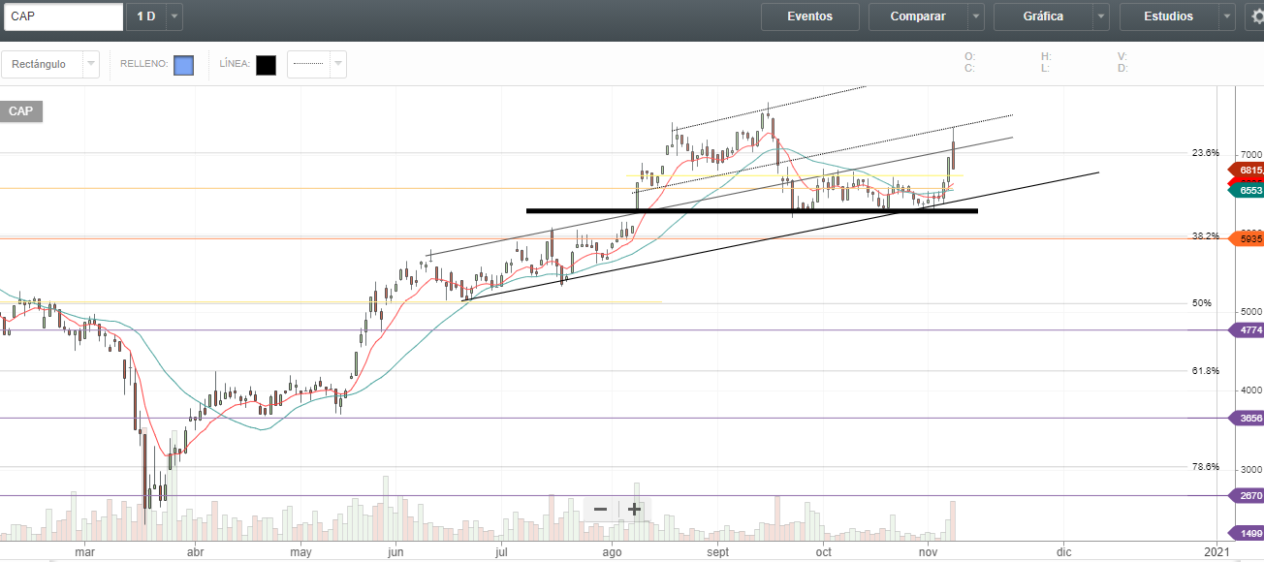The width and height of the screenshot is (1264, 562).
Task: Click the purple 3656 price tag
Action: 1247,419
